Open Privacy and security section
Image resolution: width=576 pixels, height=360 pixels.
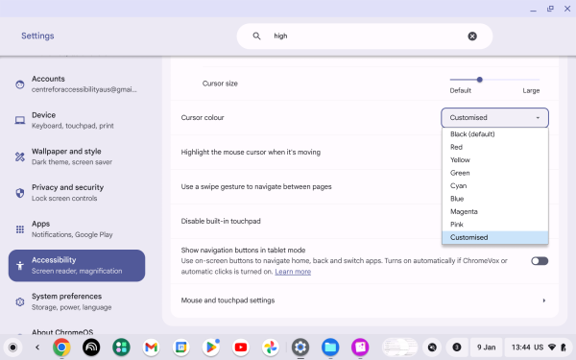click(x=77, y=193)
